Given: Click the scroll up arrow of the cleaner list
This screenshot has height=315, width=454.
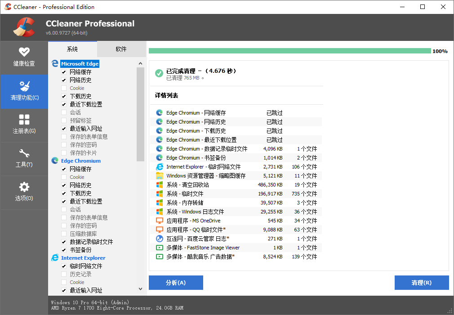Looking at the screenshot, I should [140, 63].
